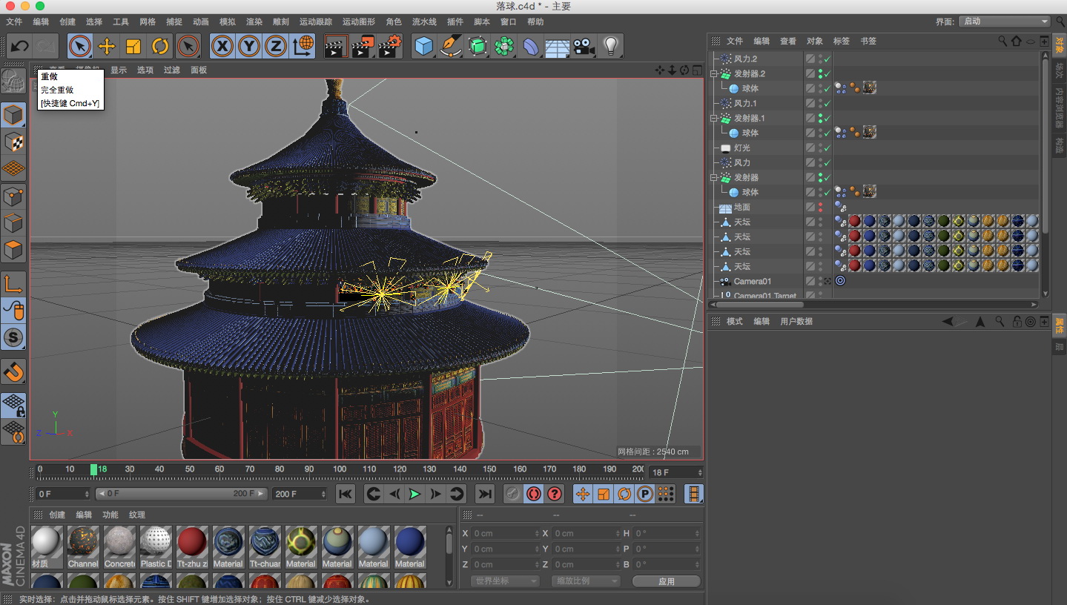
Task: Jump to the start of animation
Action: point(346,494)
